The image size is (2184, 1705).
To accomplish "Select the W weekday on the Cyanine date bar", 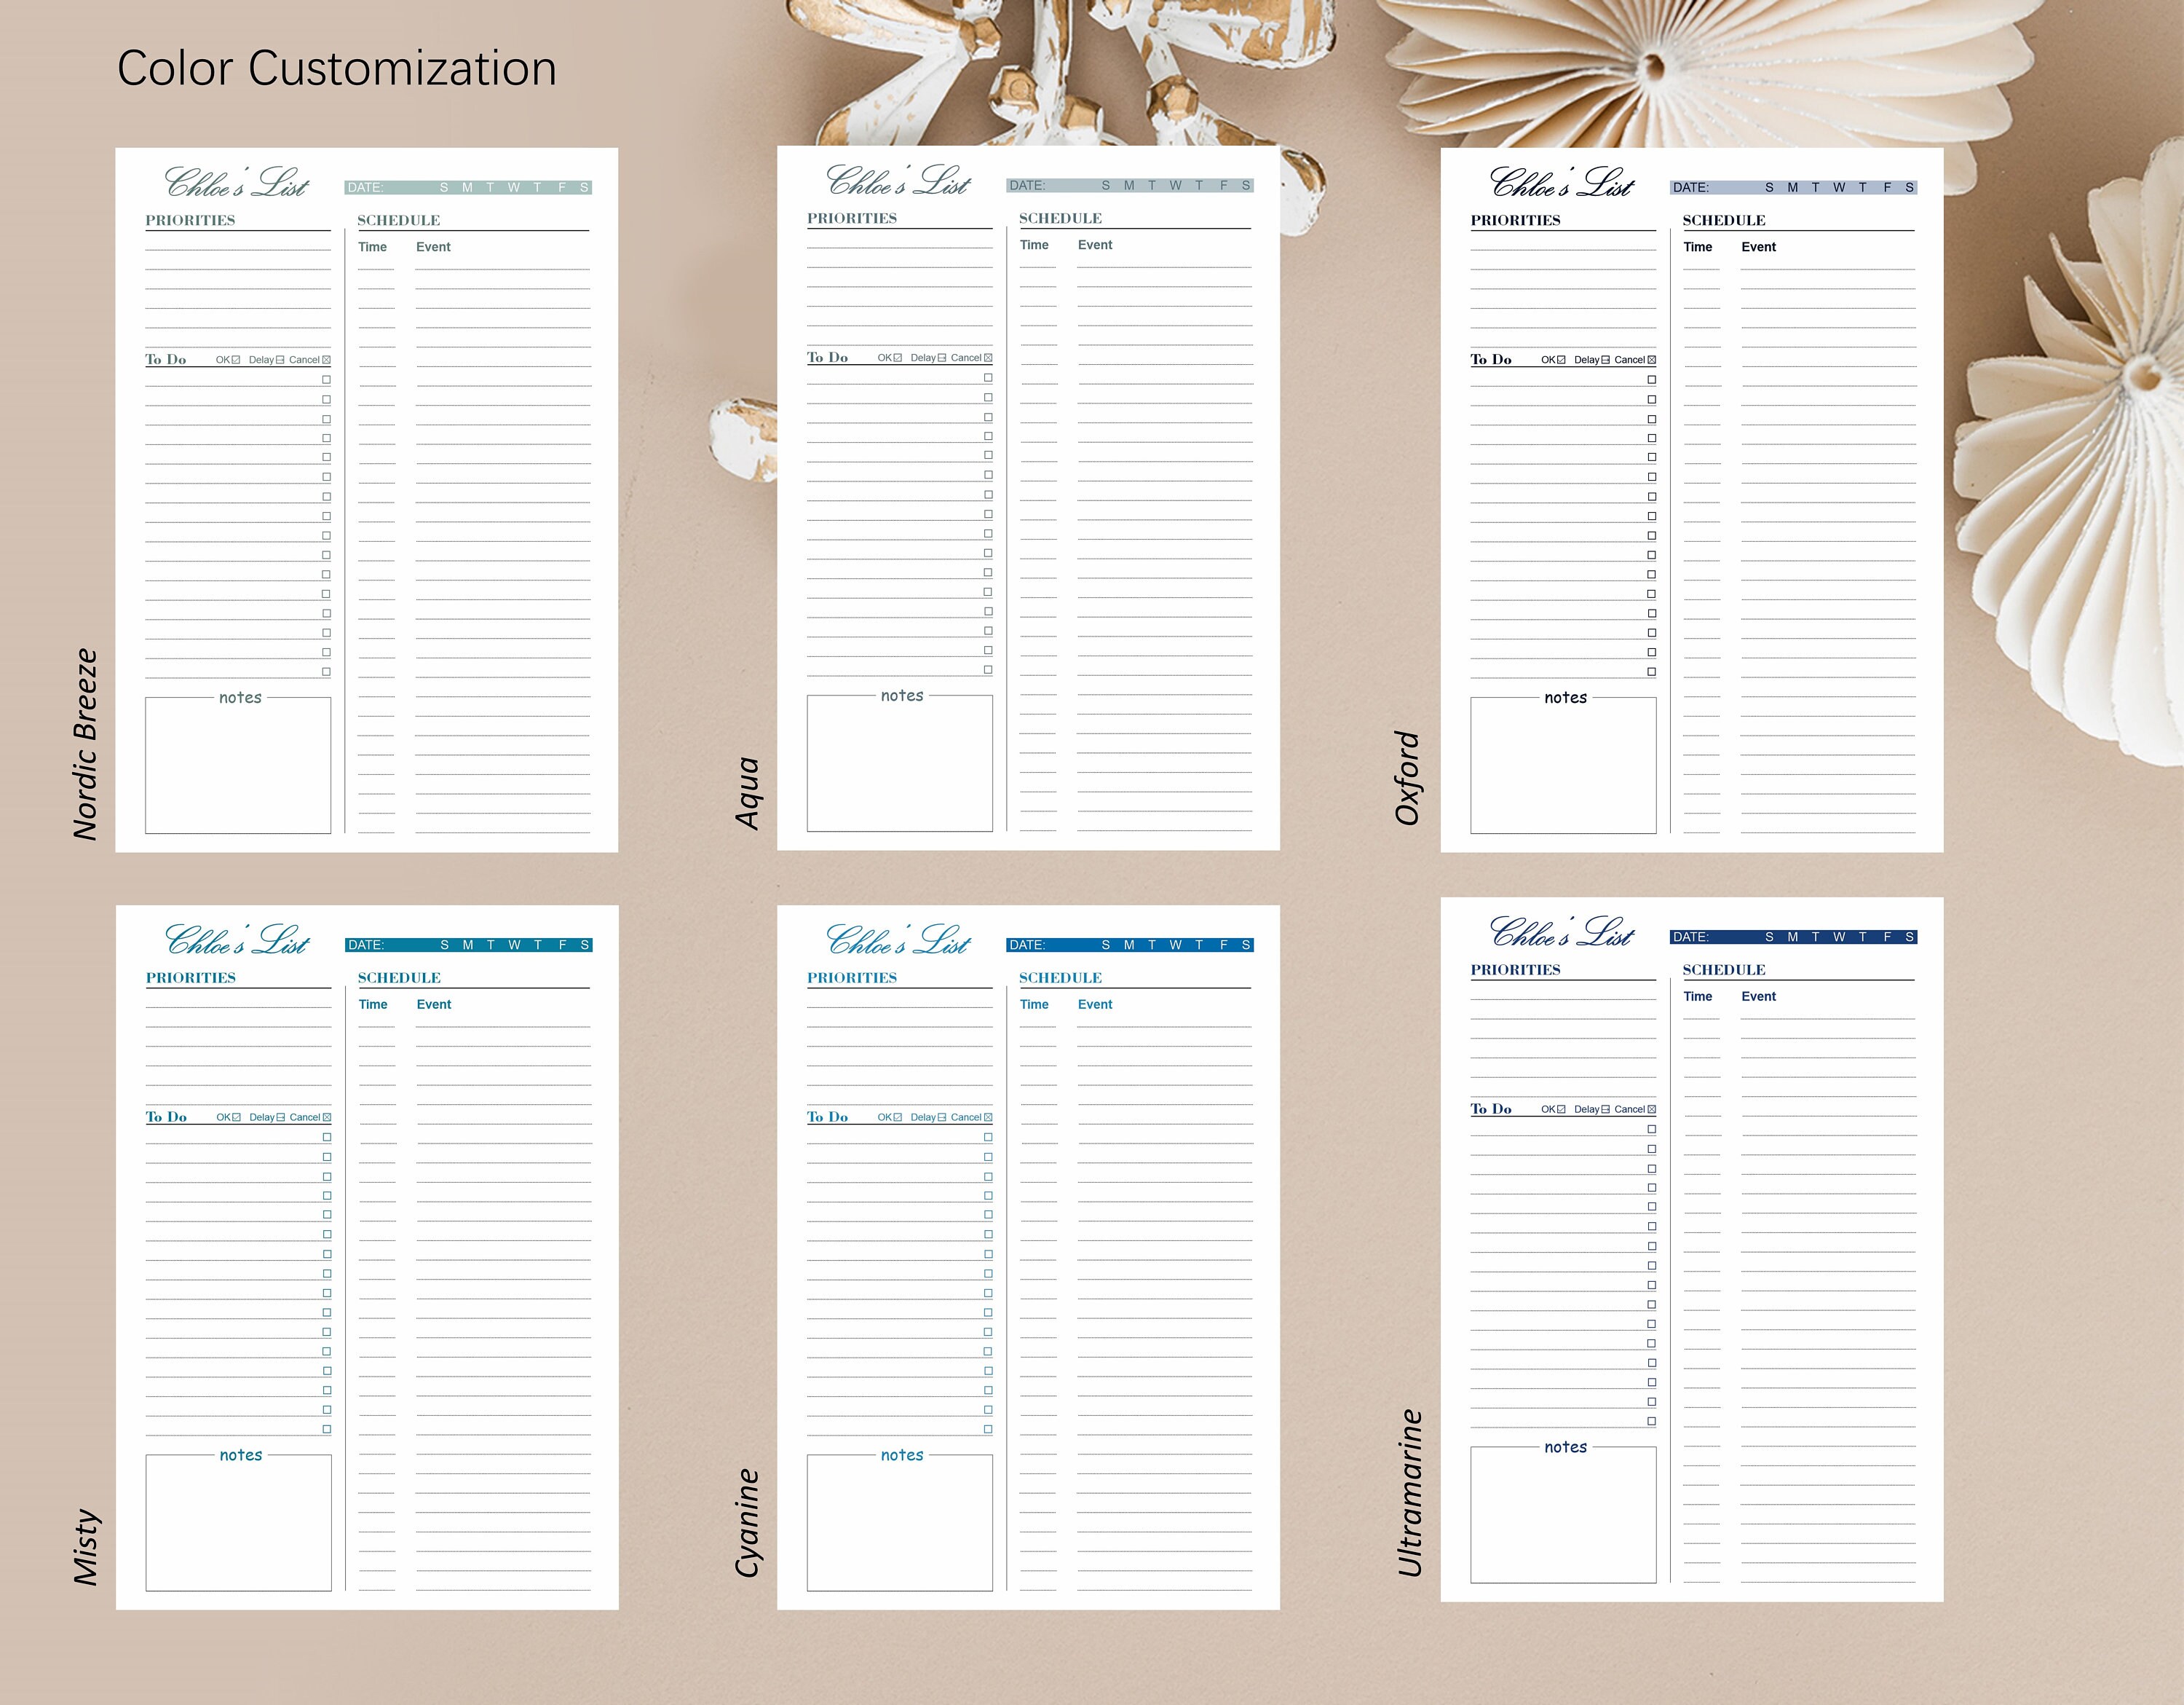I will (1176, 944).
